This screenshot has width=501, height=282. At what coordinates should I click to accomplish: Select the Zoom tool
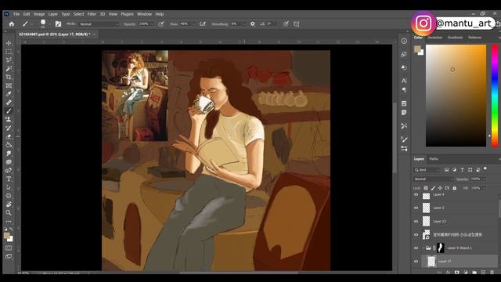pyautogui.click(x=9, y=212)
